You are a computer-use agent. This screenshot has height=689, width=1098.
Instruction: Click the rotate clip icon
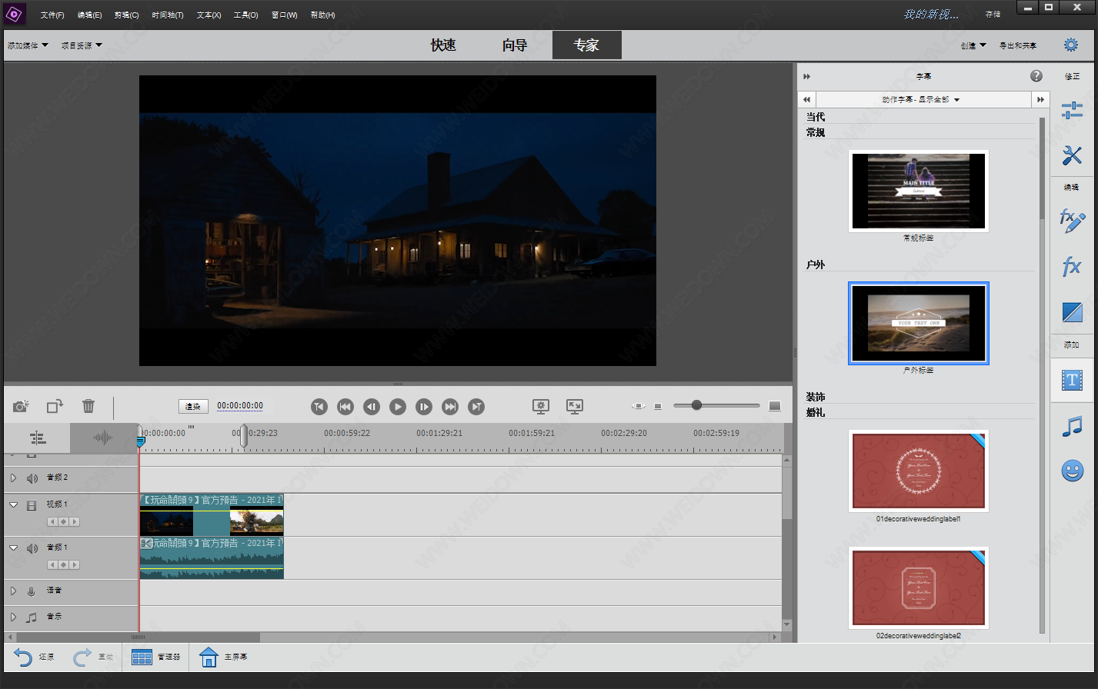pos(55,406)
